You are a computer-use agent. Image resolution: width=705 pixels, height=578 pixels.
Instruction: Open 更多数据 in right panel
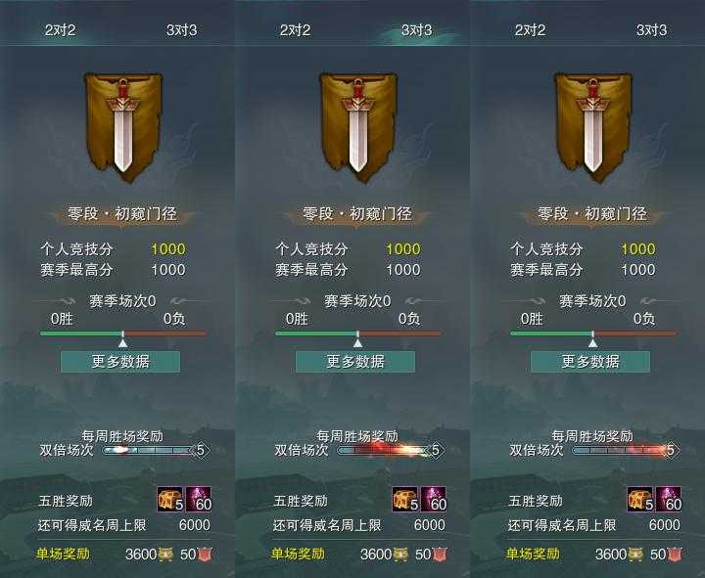(590, 362)
